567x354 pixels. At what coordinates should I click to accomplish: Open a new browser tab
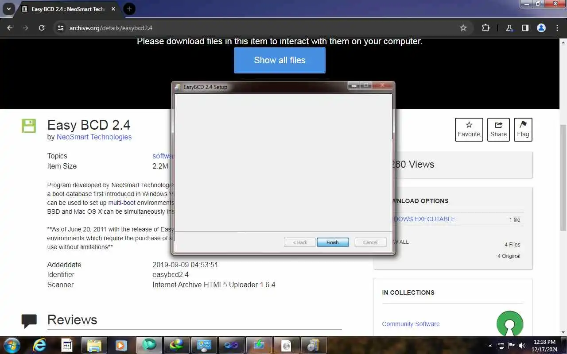[x=129, y=9]
